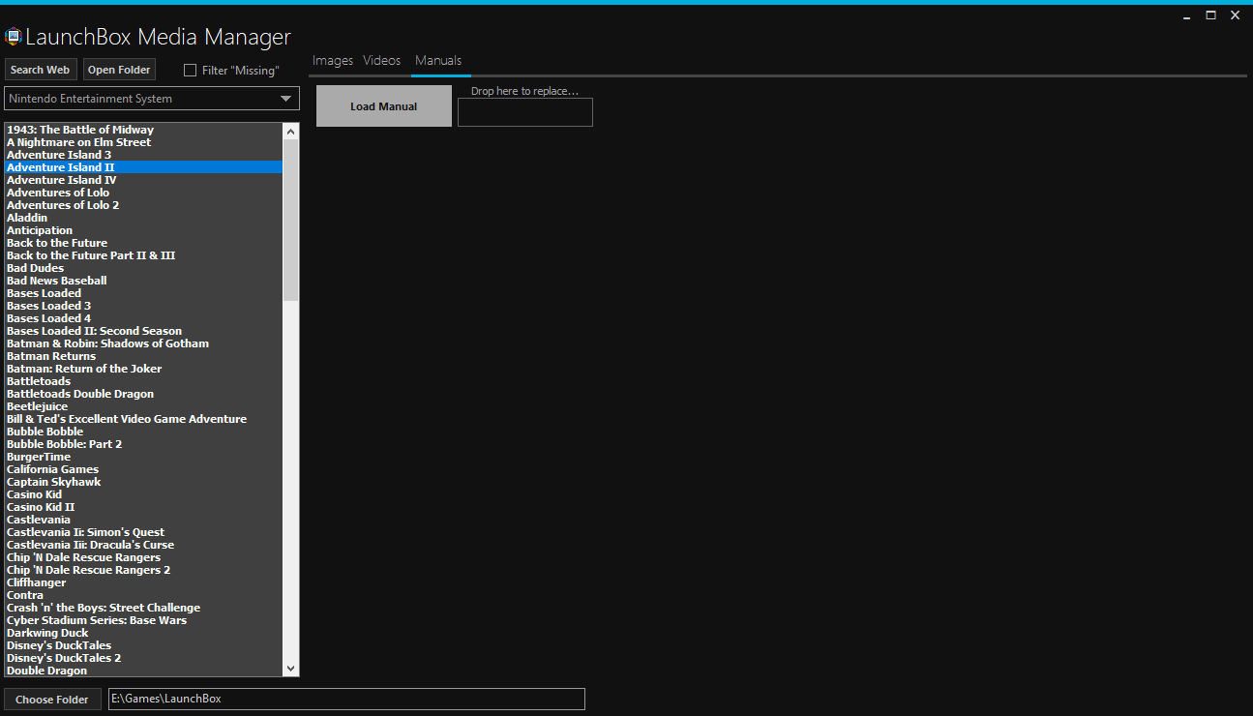This screenshot has width=1253, height=716.
Task: Select Contra in the game list
Action: click(x=143, y=595)
